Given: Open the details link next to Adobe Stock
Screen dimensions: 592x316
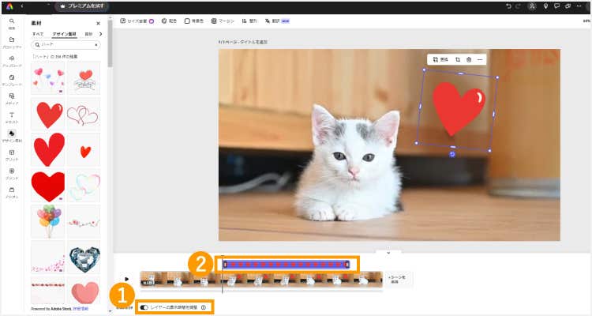Looking at the screenshot, I should pyautogui.click(x=81, y=309).
